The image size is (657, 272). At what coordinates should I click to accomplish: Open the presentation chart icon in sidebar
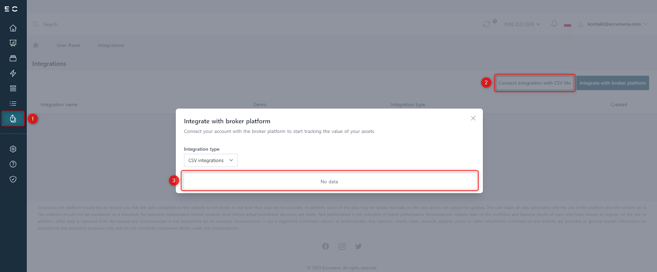point(13,43)
